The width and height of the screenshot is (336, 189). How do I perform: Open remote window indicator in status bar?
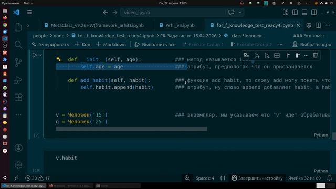16,178
